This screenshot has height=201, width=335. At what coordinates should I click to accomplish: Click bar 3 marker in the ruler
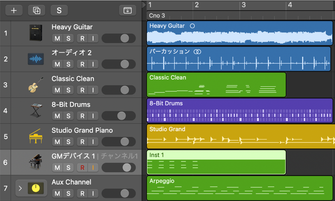243,5
